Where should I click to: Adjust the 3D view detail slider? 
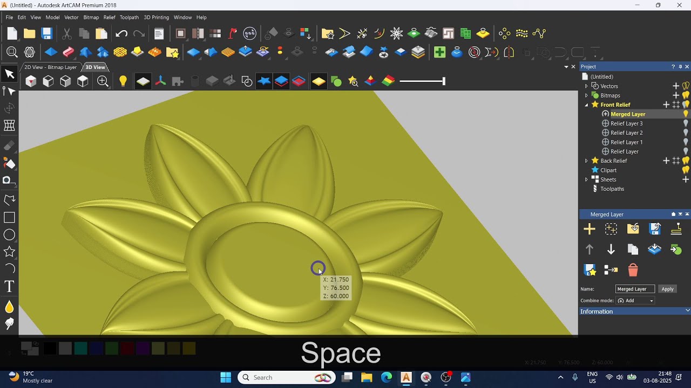point(444,81)
